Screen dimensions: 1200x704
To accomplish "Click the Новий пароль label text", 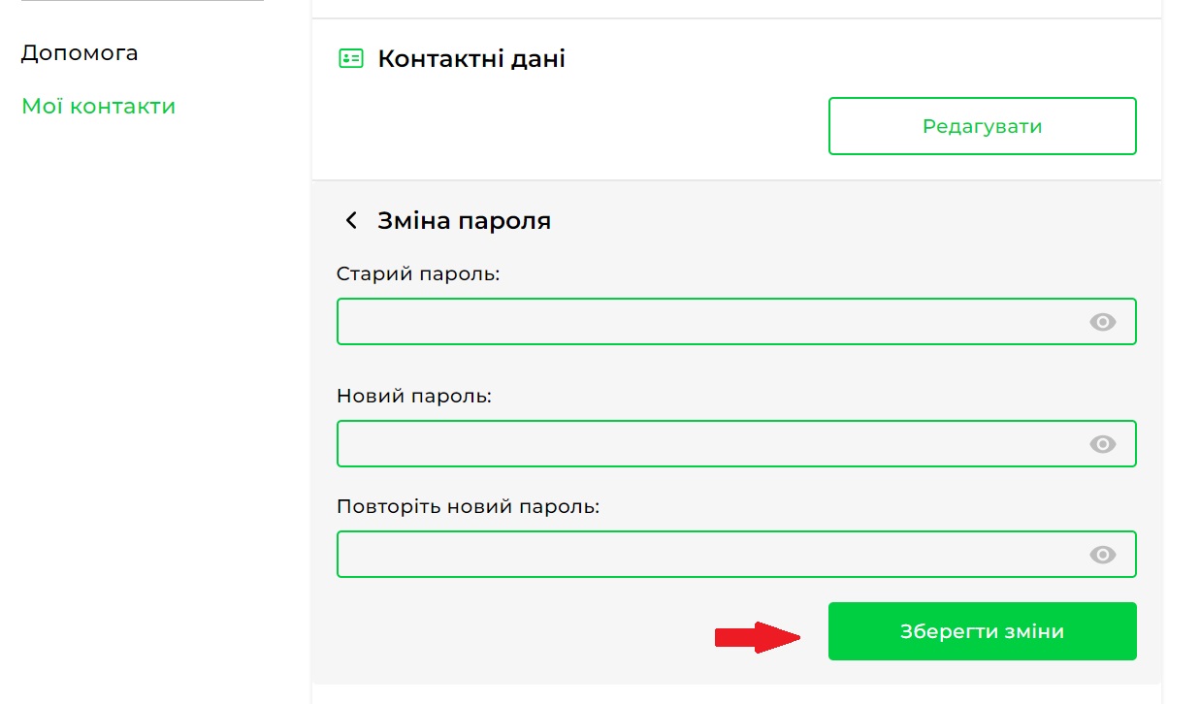I will (x=414, y=397).
